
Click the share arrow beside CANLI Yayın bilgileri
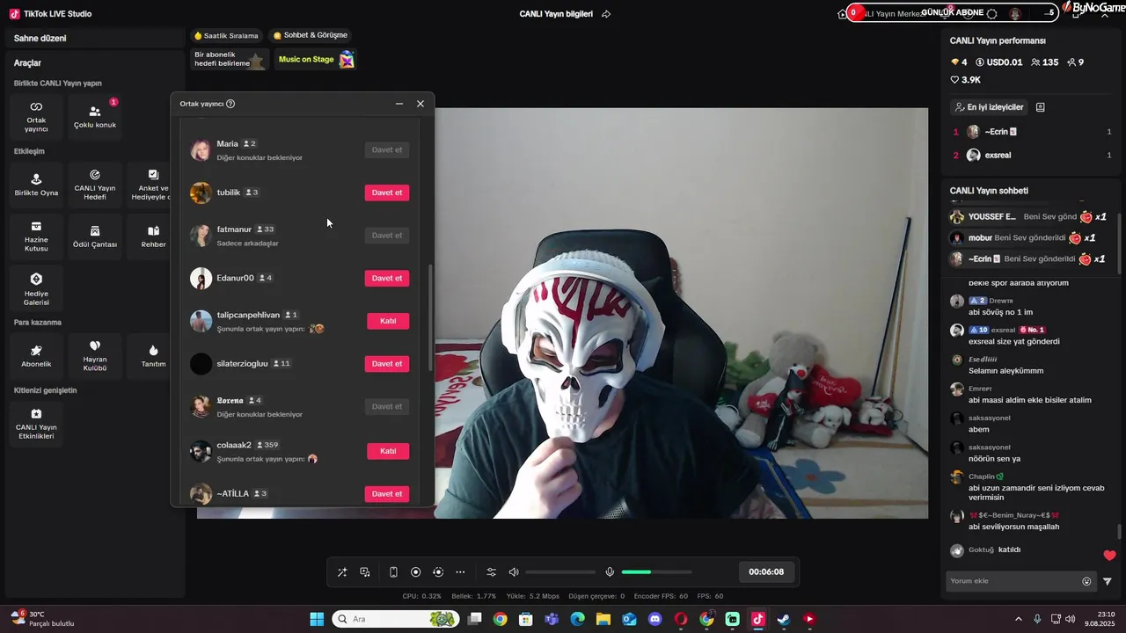pos(606,14)
